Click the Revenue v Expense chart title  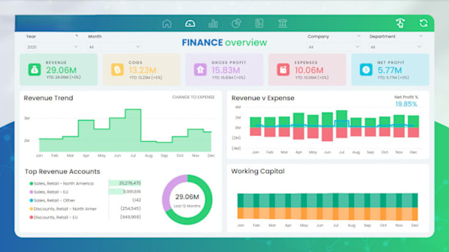[263, 98]
